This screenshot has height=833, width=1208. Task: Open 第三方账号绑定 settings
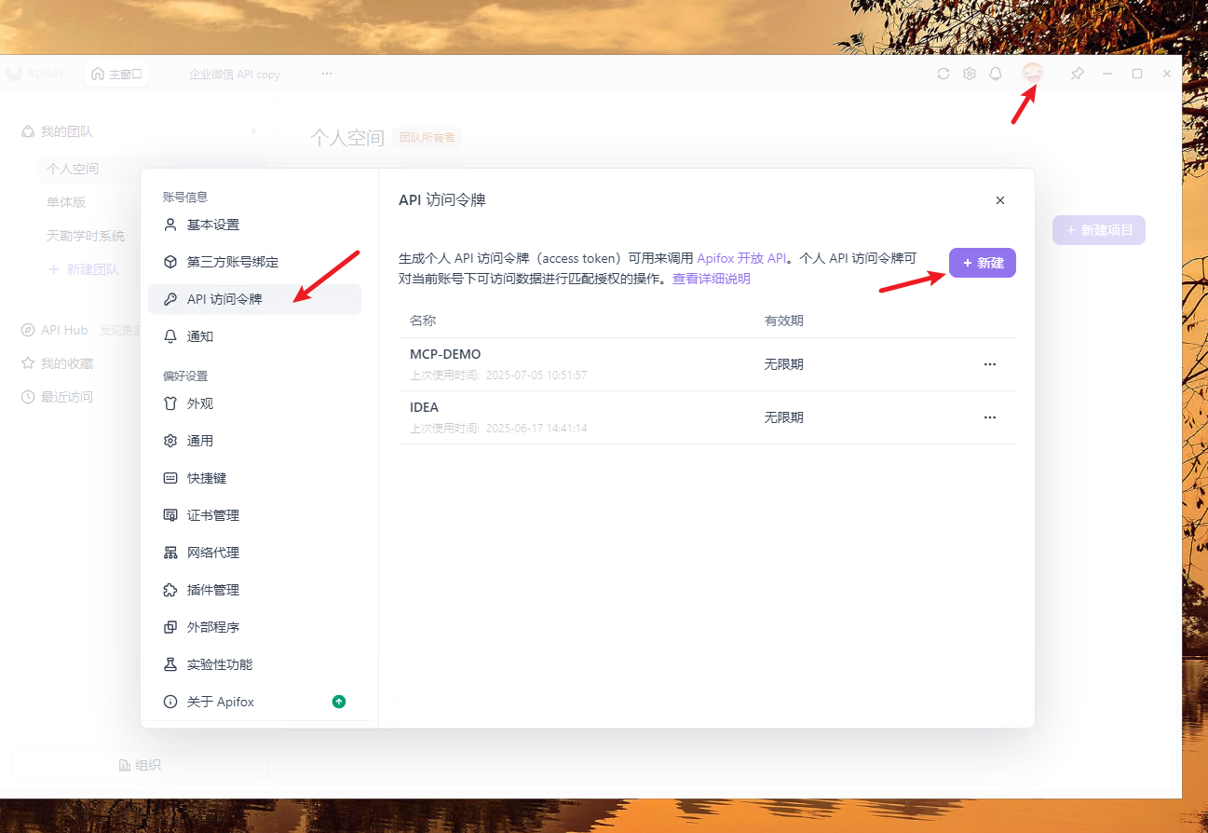pyautogui.click(x=232, y=262)
